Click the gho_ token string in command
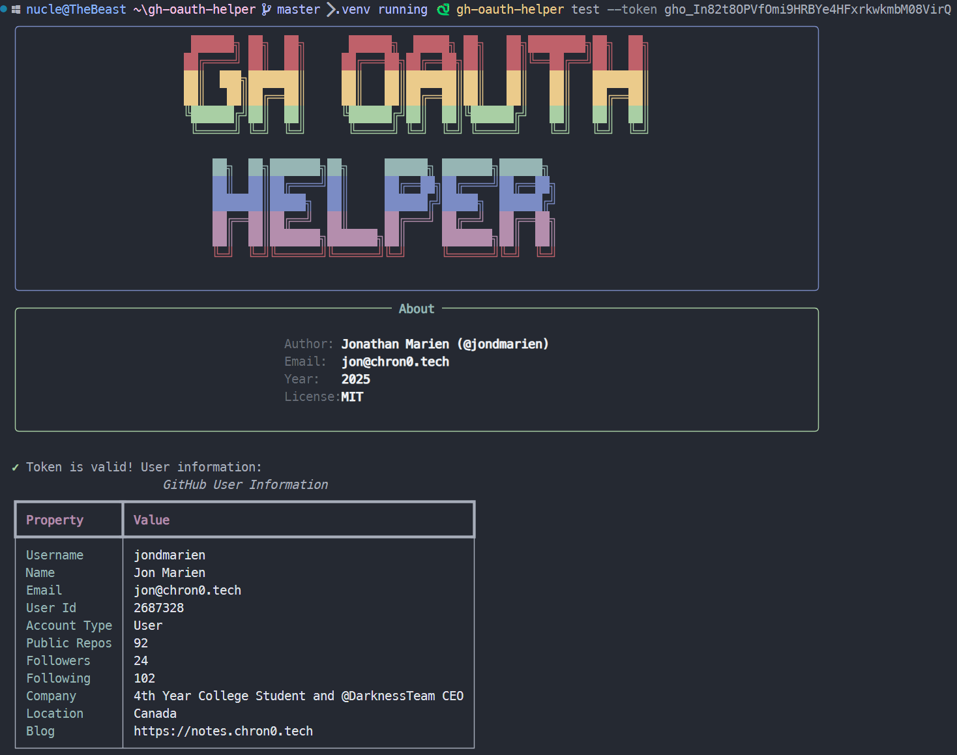This screenshot has height=755, width=957. click(x=808, y=10)
